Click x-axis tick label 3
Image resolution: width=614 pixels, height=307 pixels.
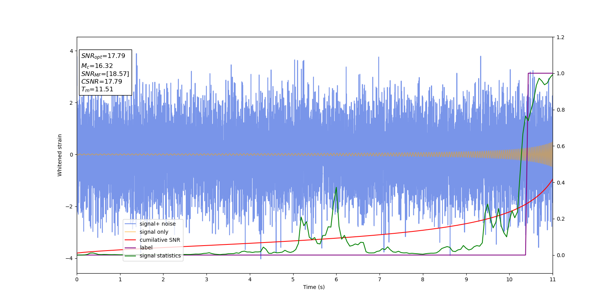[x=206, y=279]
